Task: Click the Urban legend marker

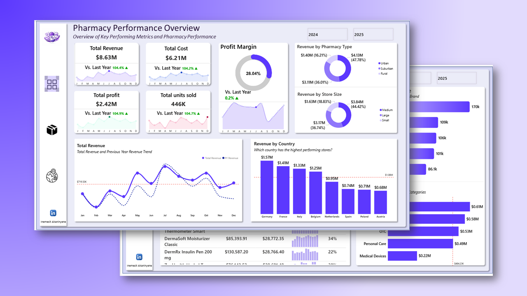Action: point(379,63)
